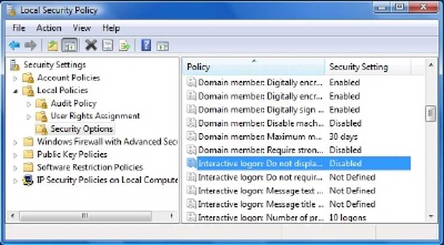Click the Export List toolbar icon

coord(124,46)
